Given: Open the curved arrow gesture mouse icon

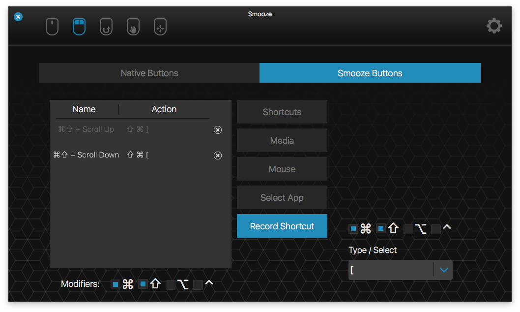Looking at the screenshot, I should pyautogui.click(x=106, y=27).
